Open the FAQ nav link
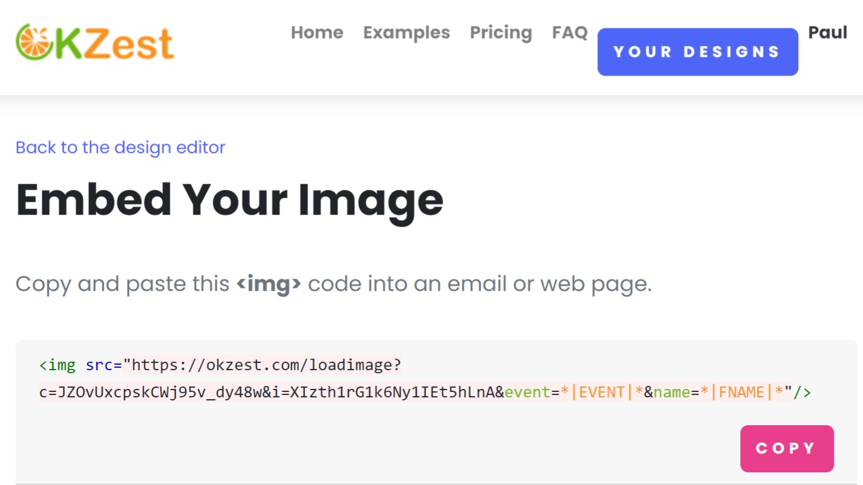This screenshot has width=863, height=485. tap(569, 33)
